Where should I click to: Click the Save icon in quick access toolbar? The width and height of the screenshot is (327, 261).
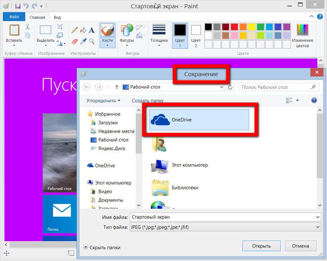pos(18,6)
